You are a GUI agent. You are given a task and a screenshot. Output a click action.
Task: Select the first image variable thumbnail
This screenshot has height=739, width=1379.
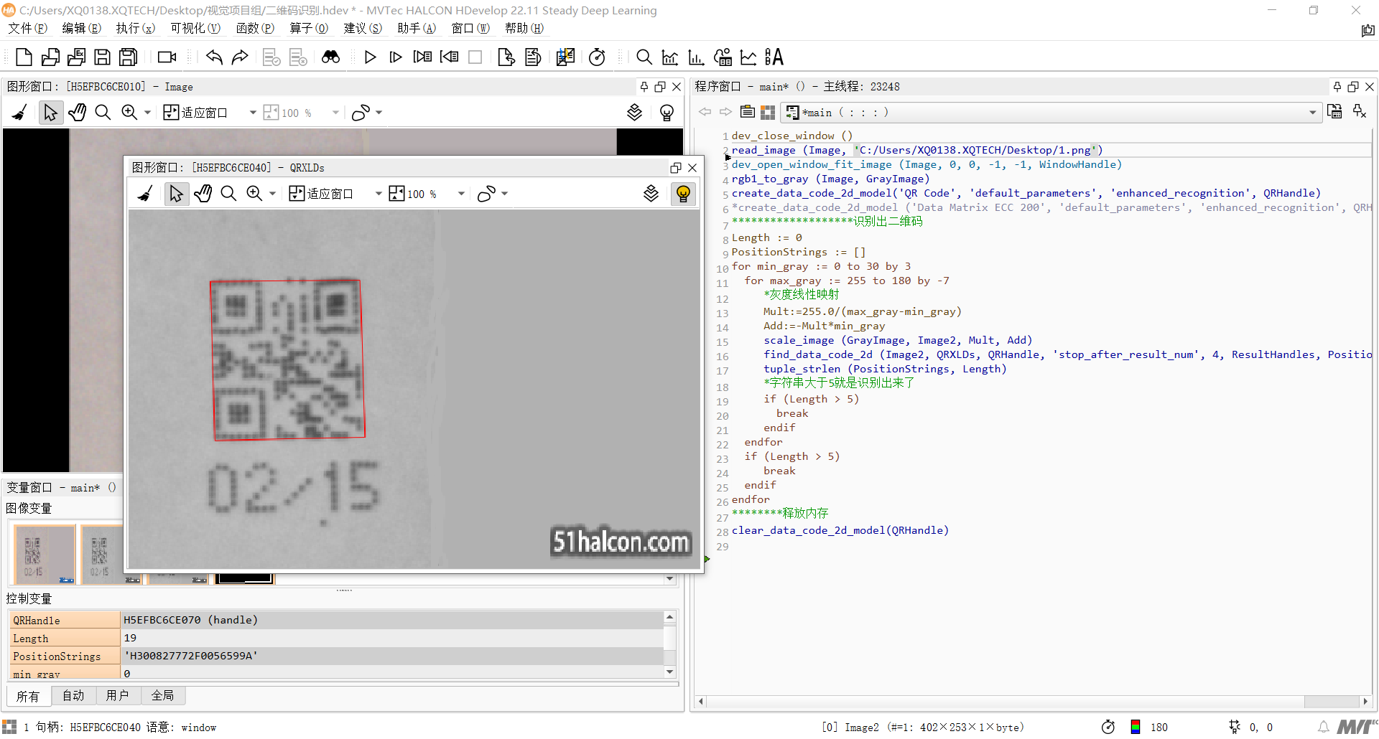(x=45, y=554)
